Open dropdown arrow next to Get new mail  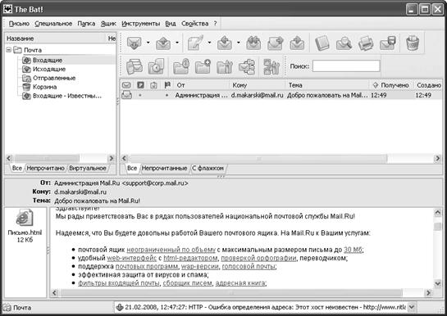click(x=148, y=43)
